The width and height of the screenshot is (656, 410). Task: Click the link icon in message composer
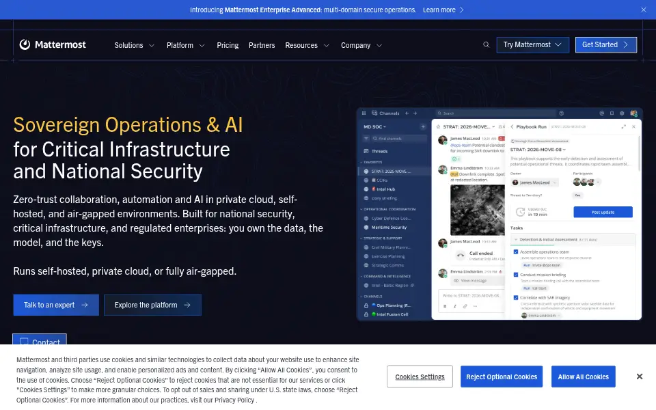click(x=465, y=306)
